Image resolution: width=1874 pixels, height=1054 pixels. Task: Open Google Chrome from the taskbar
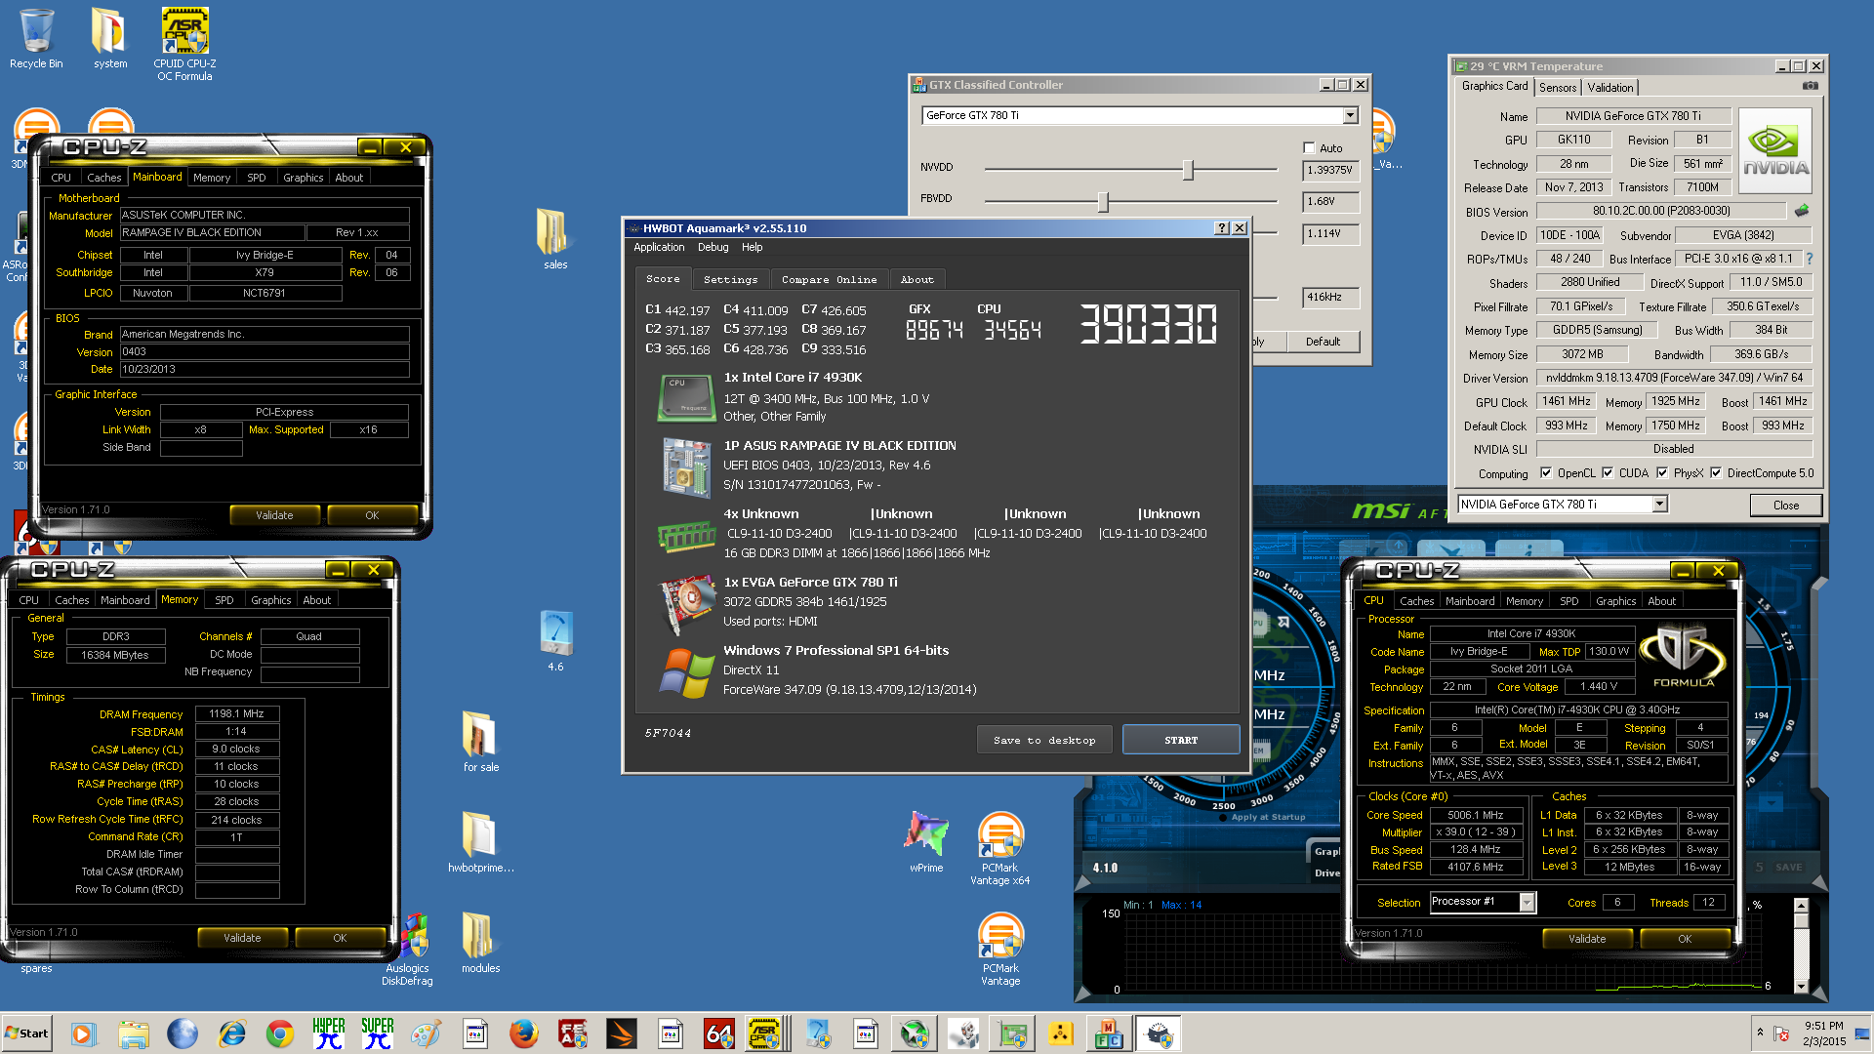[280, 1034]
